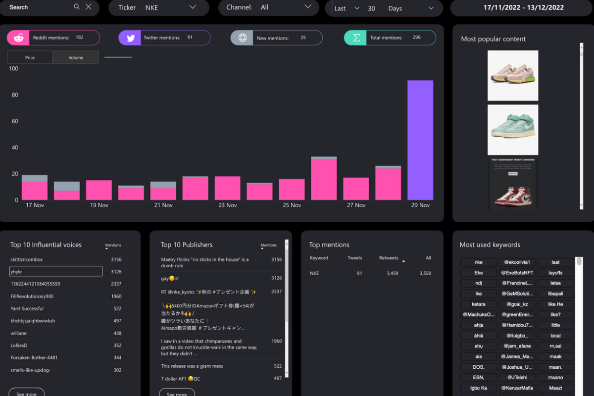594x396 pixels.
Task: Select Yard-Successful row
Action: tap(66, 308)
